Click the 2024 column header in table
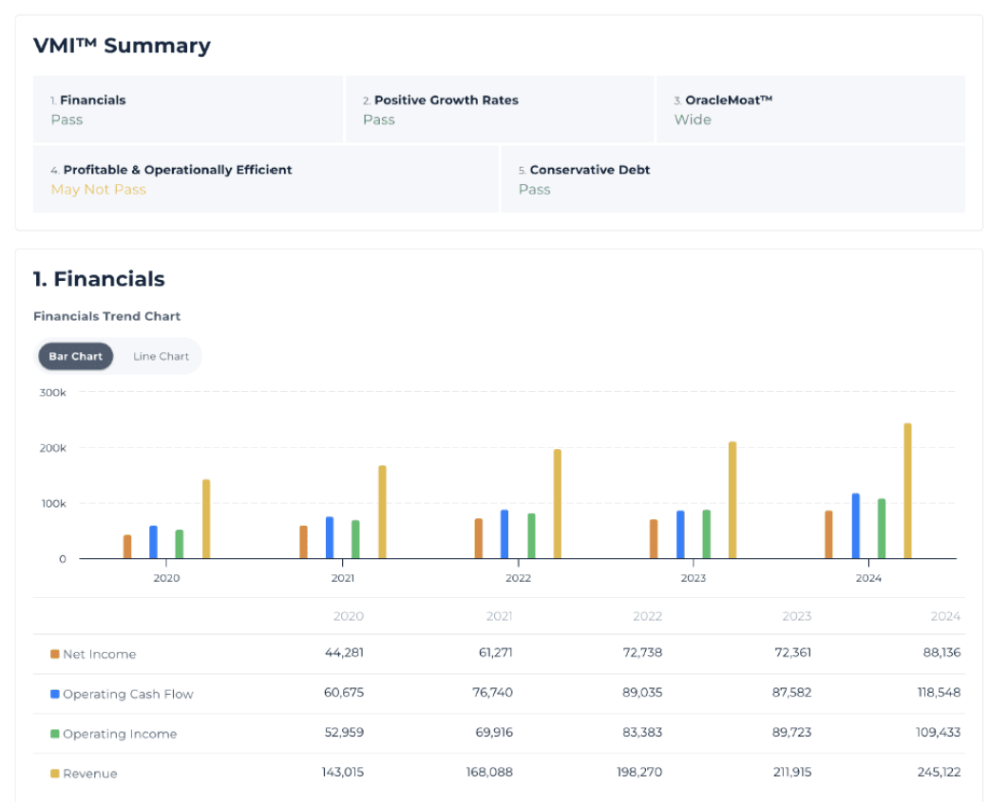 click(x=944, y=616)
